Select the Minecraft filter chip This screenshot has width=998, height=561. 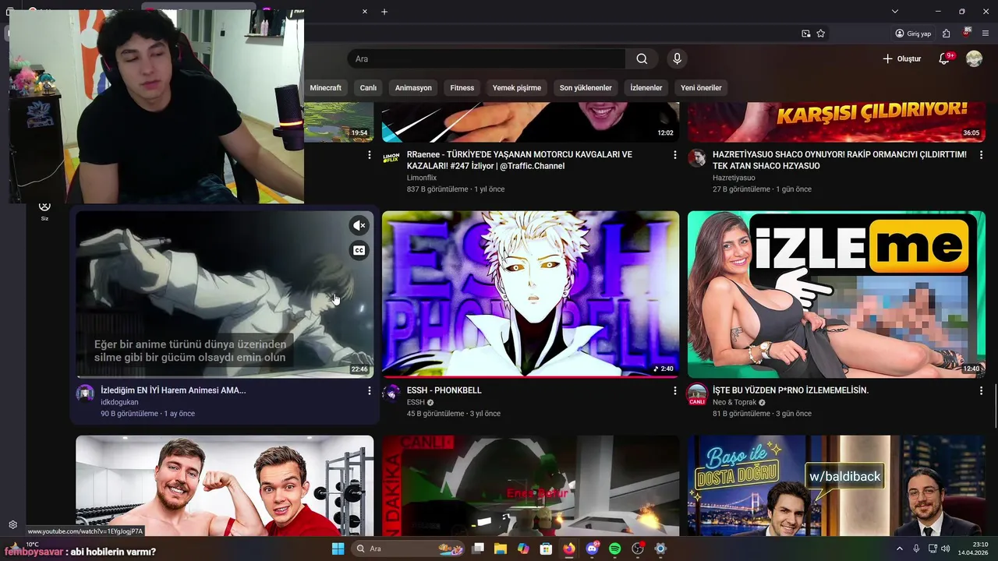pos(325,88)
